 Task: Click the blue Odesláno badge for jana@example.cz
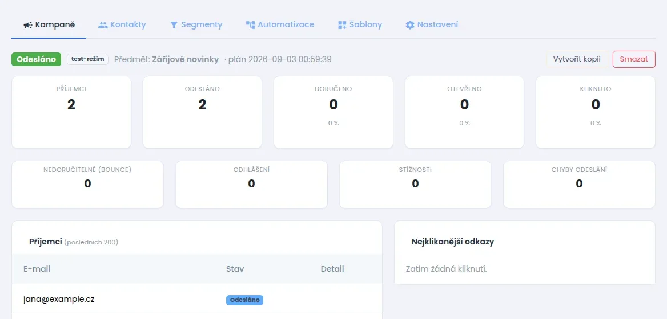coord(244,300)
